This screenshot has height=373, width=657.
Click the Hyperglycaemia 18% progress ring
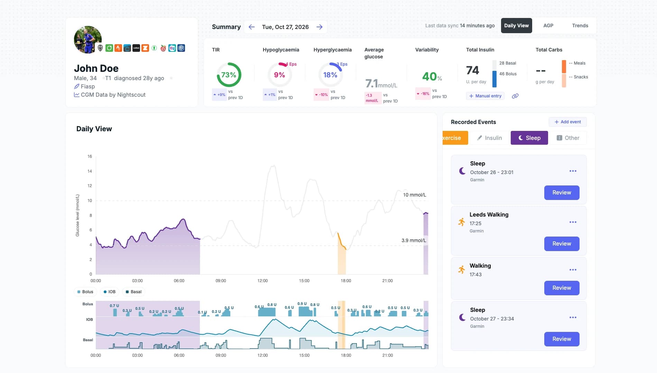(330, 75)
